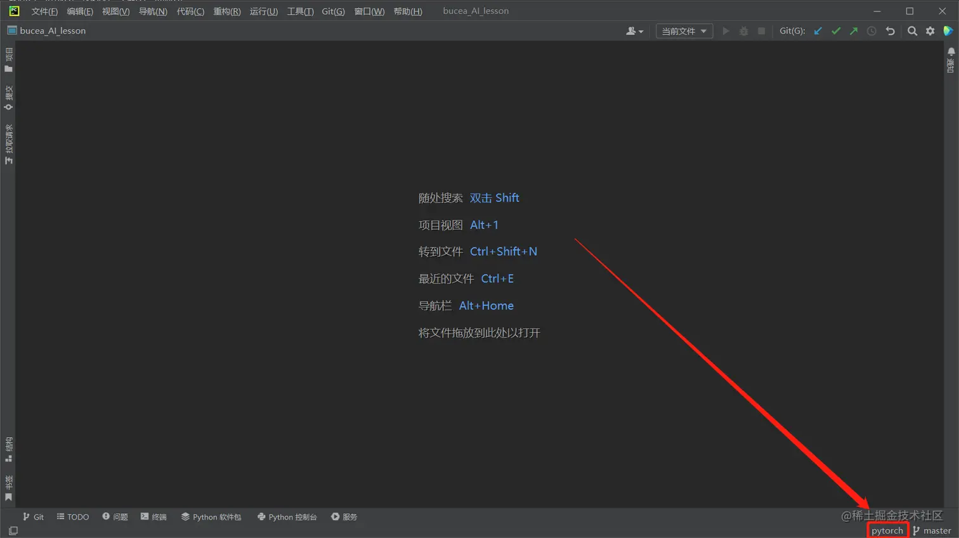
Task: Open the Git(G) menu
Action: 333,11
